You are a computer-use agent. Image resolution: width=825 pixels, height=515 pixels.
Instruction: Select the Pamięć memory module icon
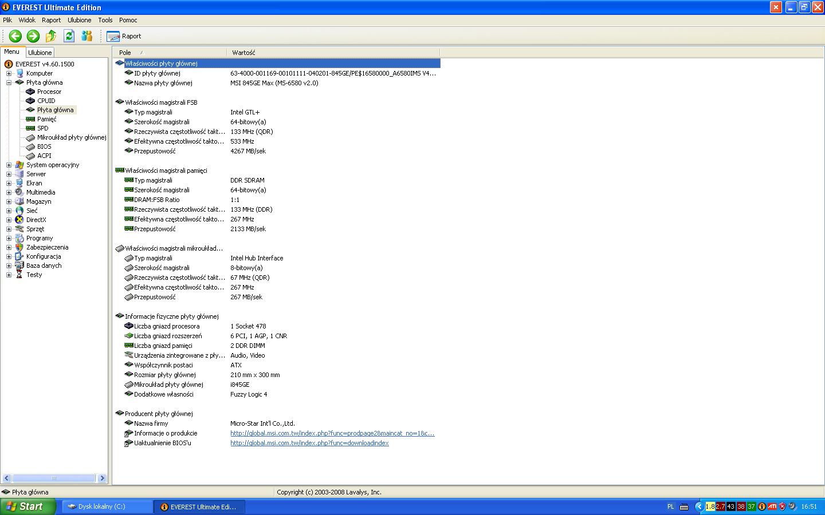click(x=30, y=119)
